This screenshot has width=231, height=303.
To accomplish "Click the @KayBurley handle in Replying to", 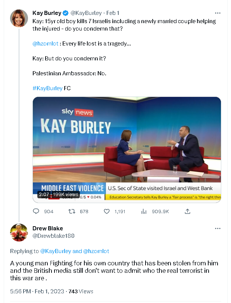I will 55,251.
